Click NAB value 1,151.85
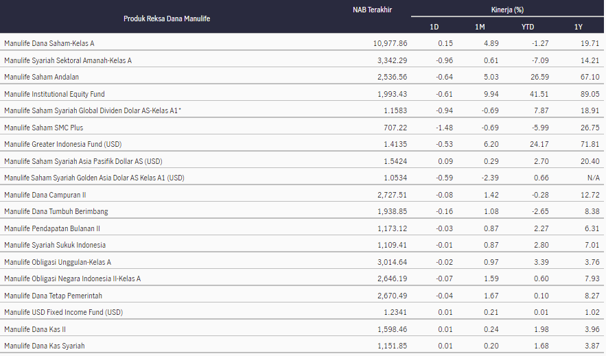 (393, 346)
